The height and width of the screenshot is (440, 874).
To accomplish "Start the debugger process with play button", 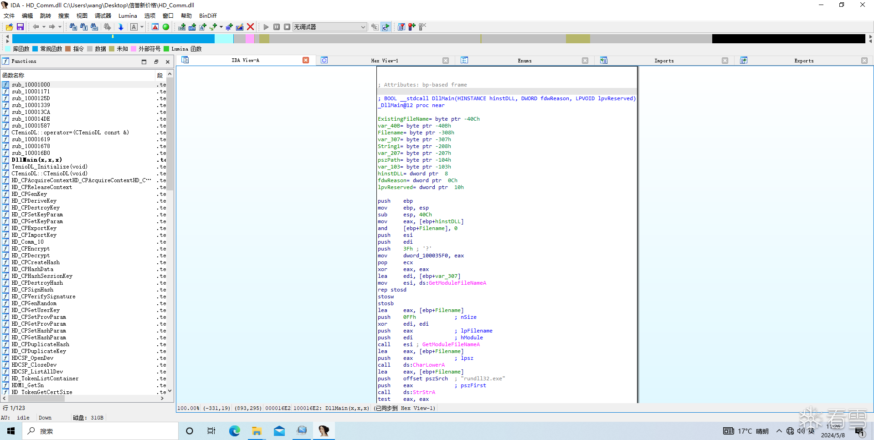I will click(266, 27).
